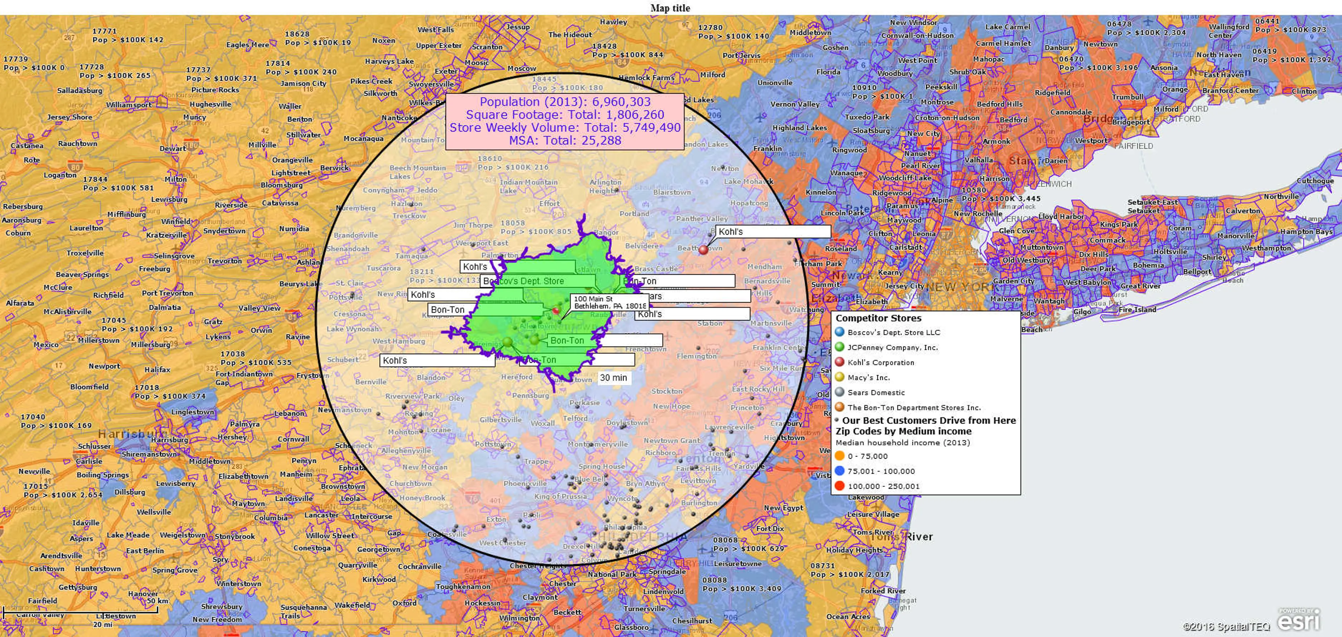Click the zip 12780 Pop > $100K 140 label
This screenshot has height=637, width=1342.
click(x=734, y=32)
